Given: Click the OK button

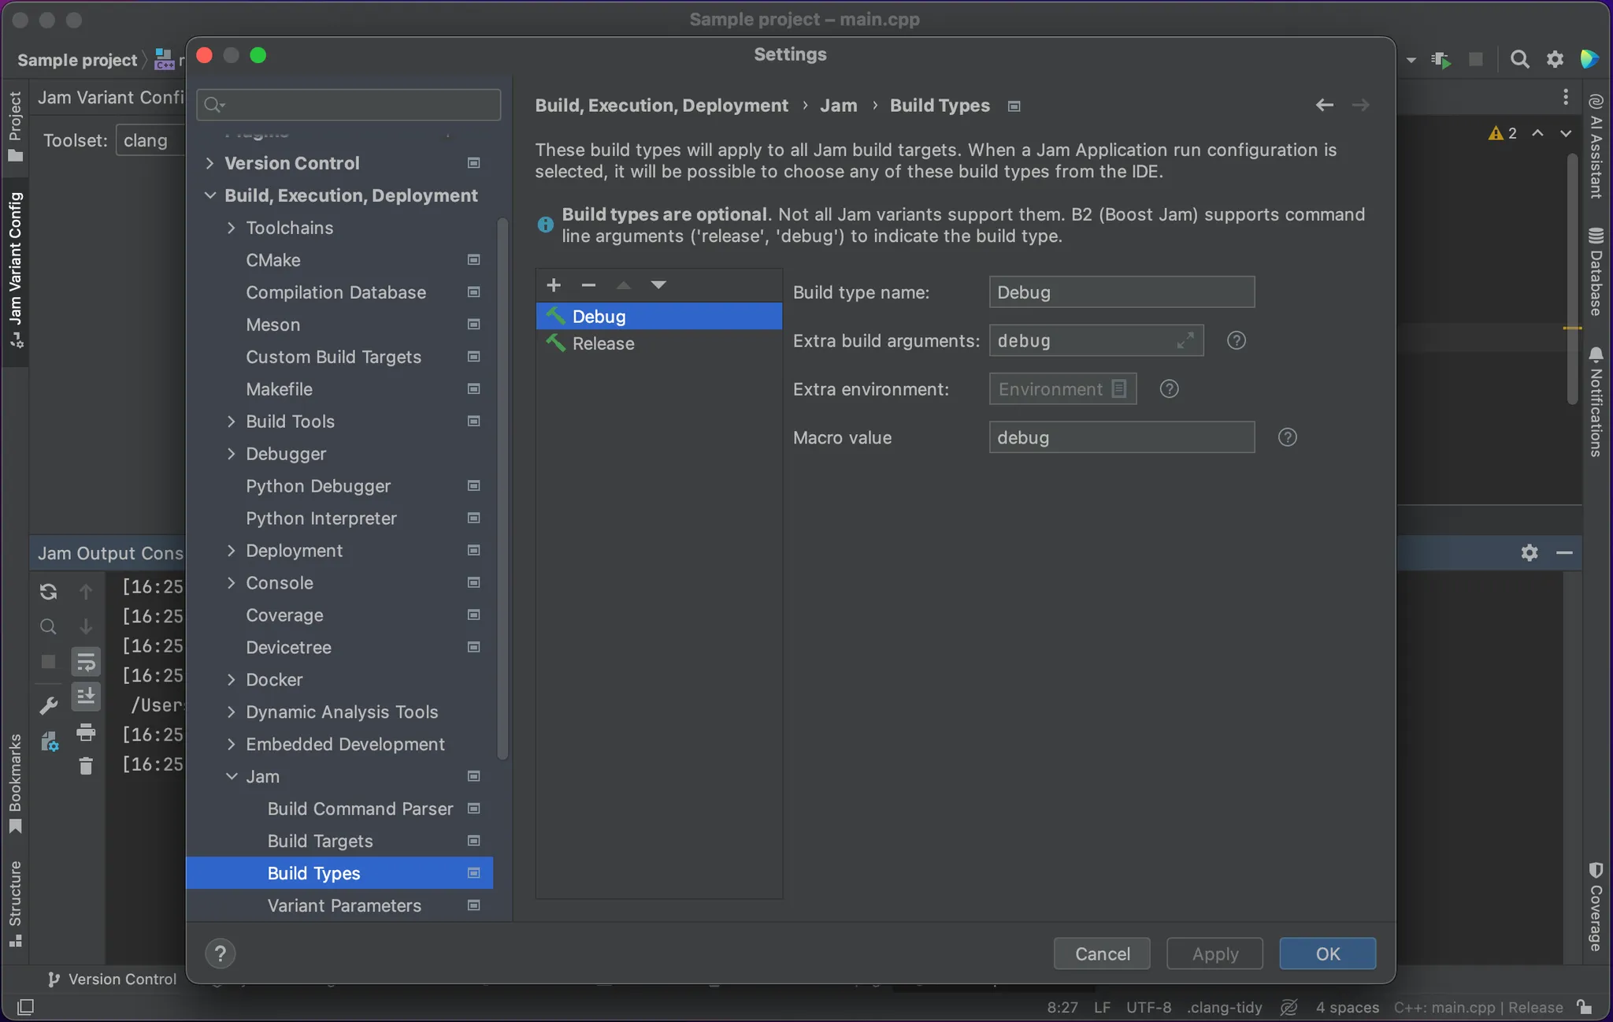Looking at the screenshot, I should click(x=1327, y=953).
